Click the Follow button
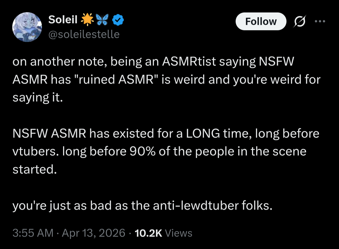 [x=261, y=21]
